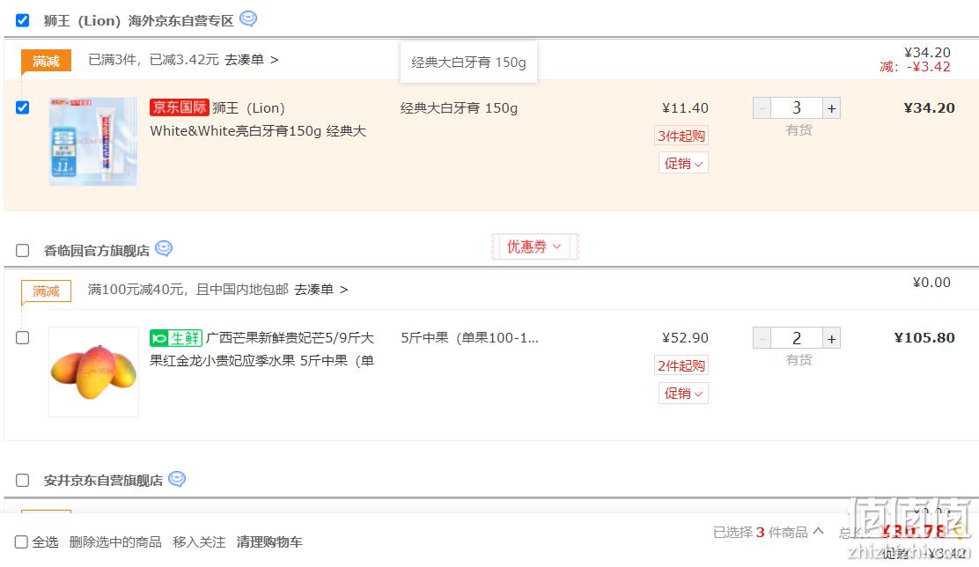This screenshot has width=979, height=567.
Task: Click 去凑单 link for Lion promotion
Action: click(x=252, y=60)
